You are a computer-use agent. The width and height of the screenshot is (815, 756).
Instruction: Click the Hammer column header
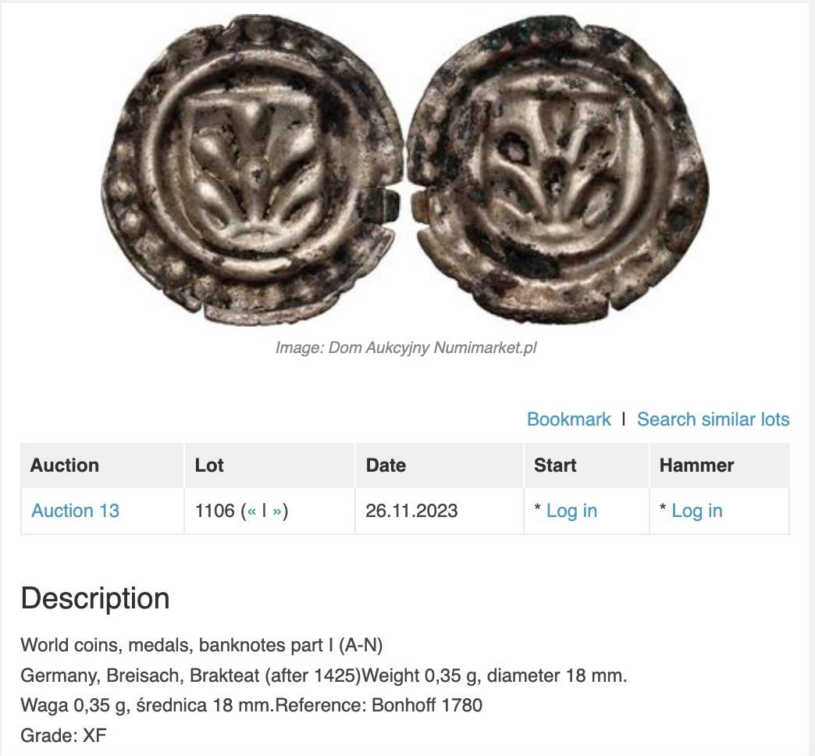click(x=696, y=465)
